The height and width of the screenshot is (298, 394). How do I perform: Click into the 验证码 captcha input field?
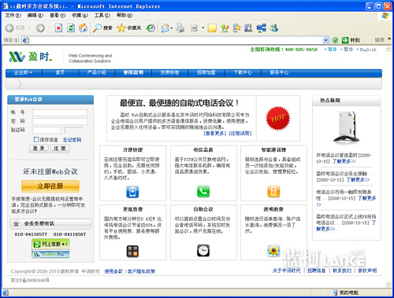coord(46,131)
